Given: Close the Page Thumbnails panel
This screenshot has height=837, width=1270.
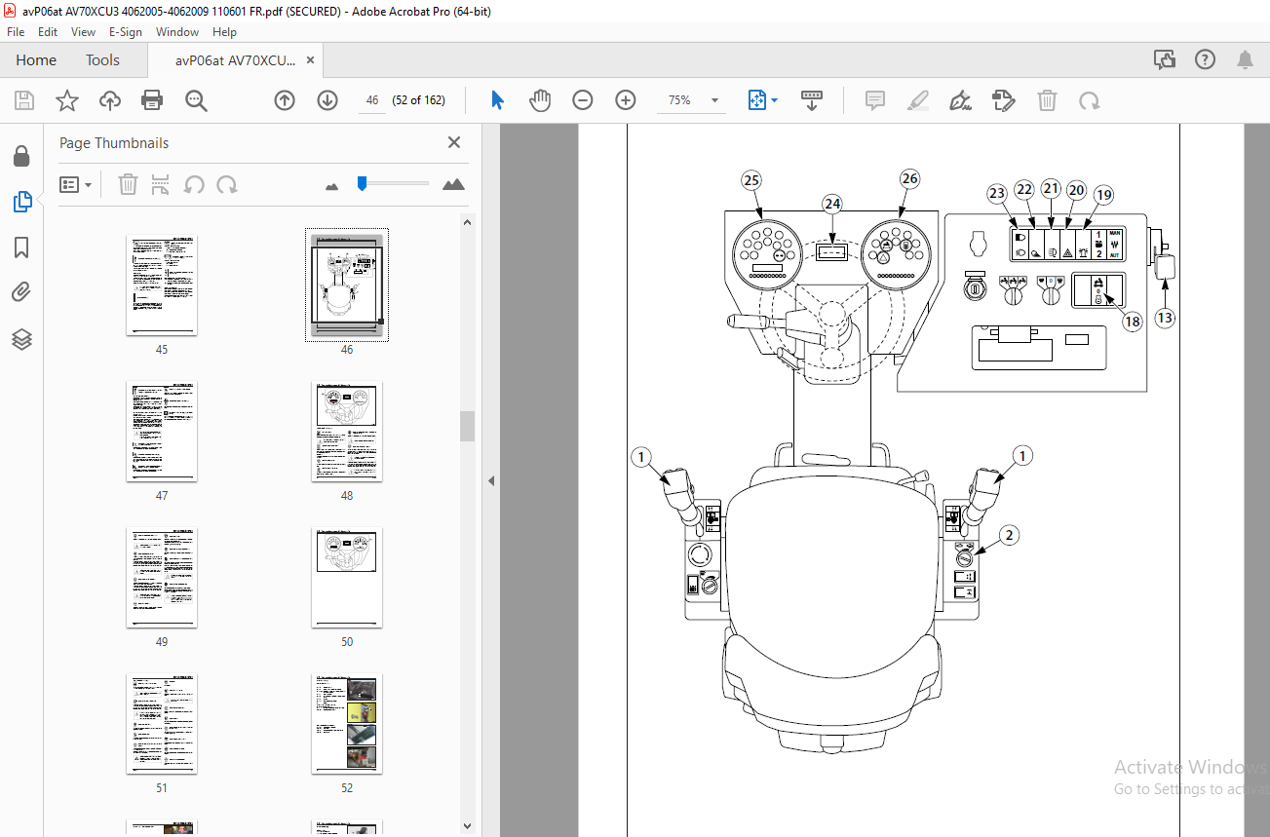Looking at the screenshot, I should (x=454, y=142).
